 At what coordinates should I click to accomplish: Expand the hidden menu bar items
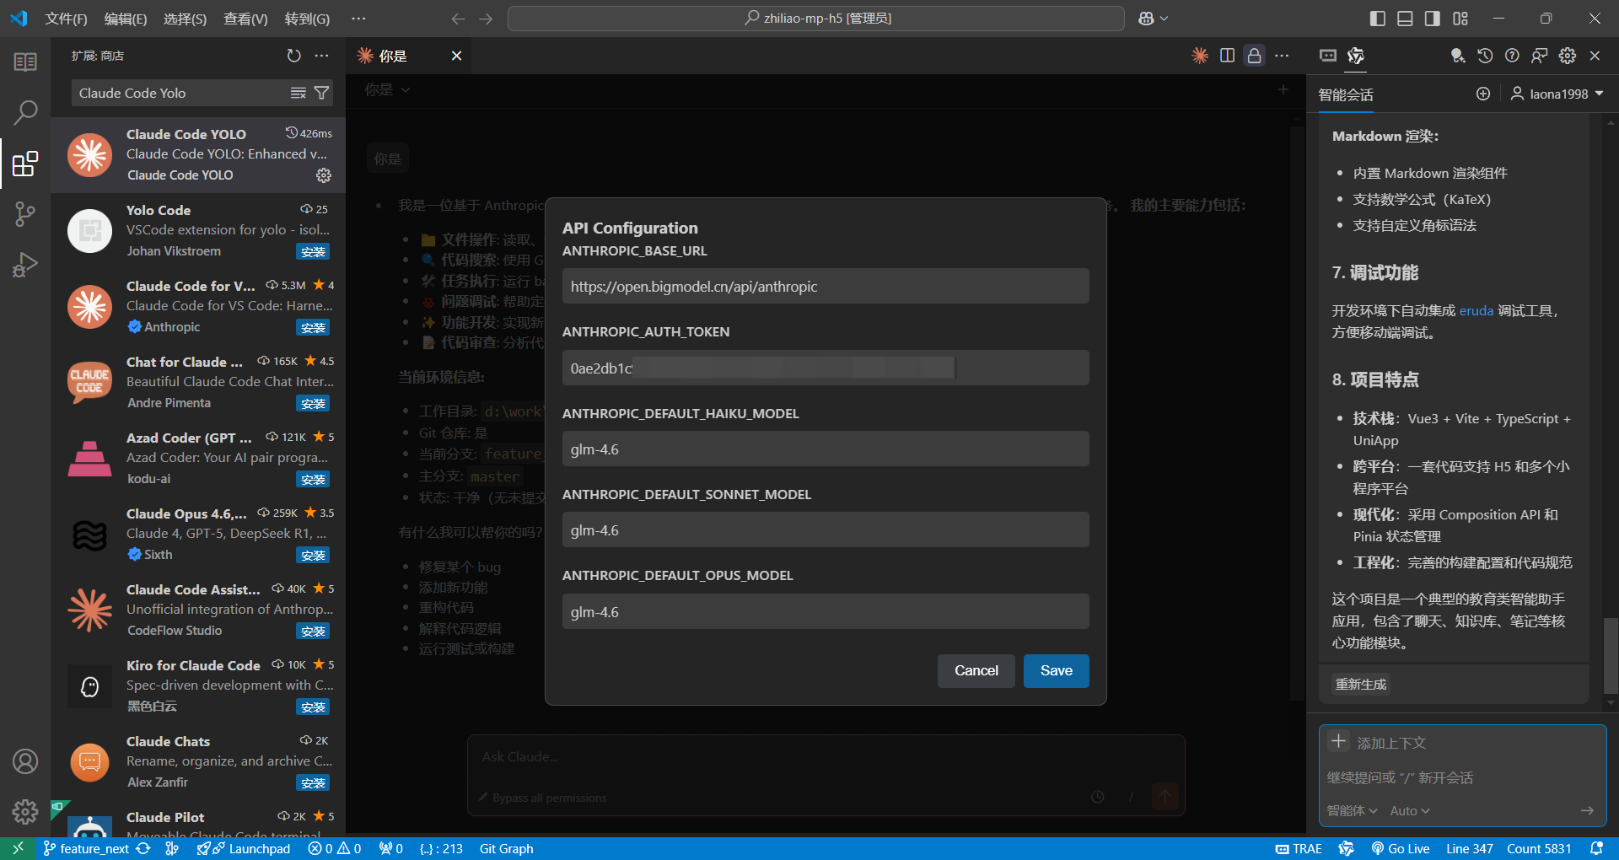pos(358,19)
